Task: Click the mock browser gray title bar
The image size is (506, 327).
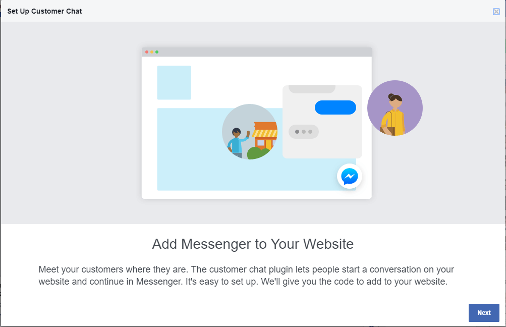Action: coord(257,52)
